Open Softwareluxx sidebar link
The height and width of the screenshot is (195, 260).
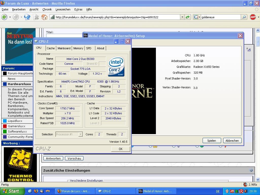pos(17,131)
